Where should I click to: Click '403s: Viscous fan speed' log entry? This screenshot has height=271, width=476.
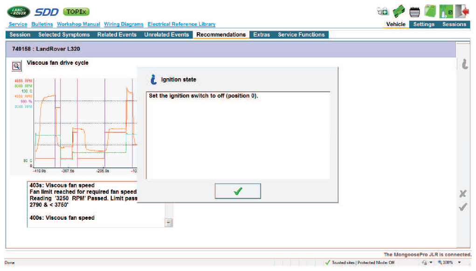click(62, 185)
